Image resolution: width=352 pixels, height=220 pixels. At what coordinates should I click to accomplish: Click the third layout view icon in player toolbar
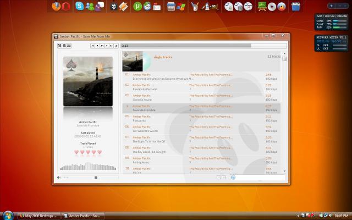click(x=69, y=46)
